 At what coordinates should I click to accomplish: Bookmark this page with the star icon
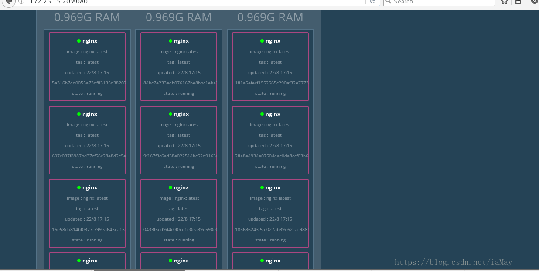[x=505, y=2]
